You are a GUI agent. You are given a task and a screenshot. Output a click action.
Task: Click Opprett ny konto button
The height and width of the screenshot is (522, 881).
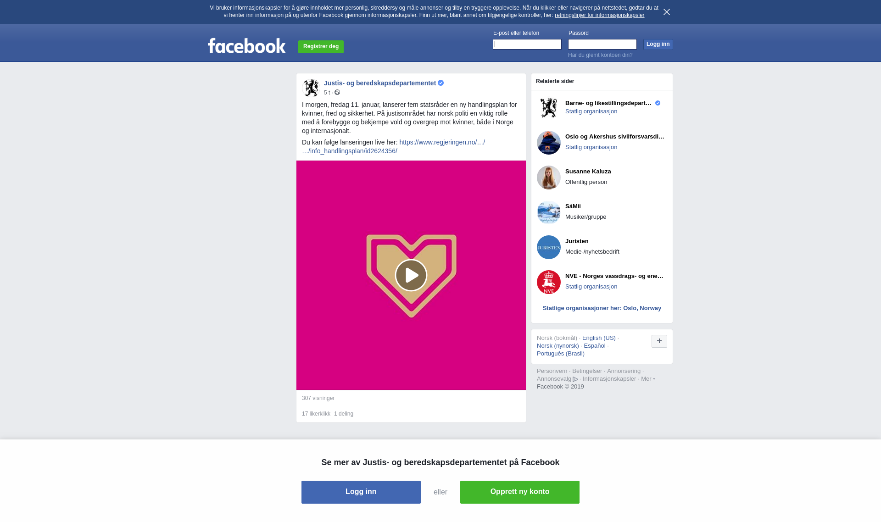coord(520,492)
